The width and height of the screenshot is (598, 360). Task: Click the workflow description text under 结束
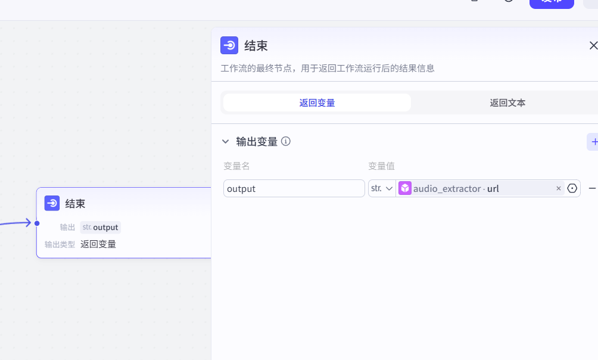(328, 69)
